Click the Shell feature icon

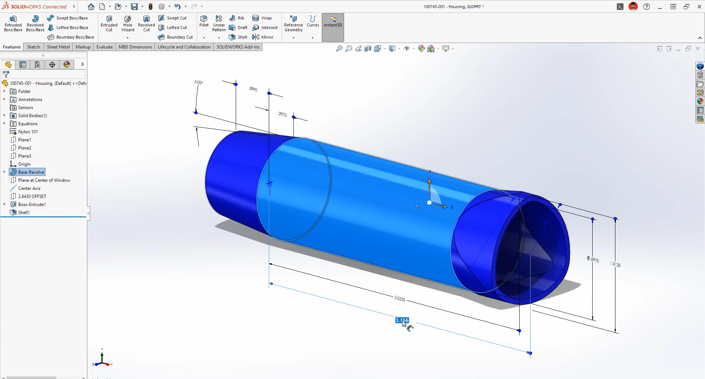[238, 37]
